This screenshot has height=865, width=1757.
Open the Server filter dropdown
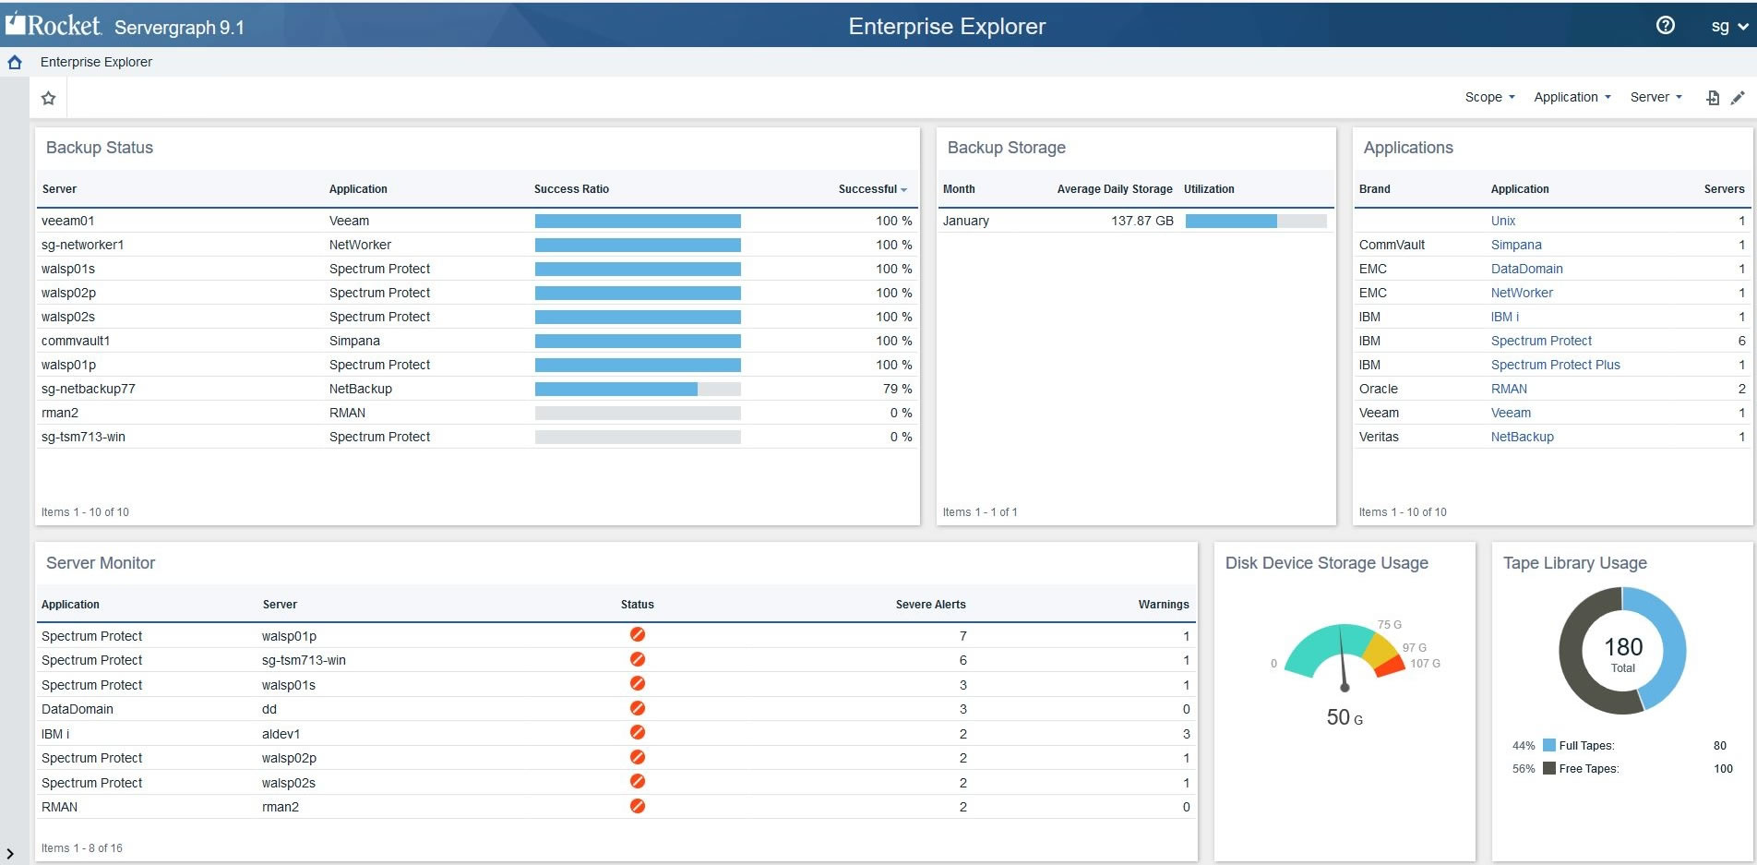tap(1655, 97)
